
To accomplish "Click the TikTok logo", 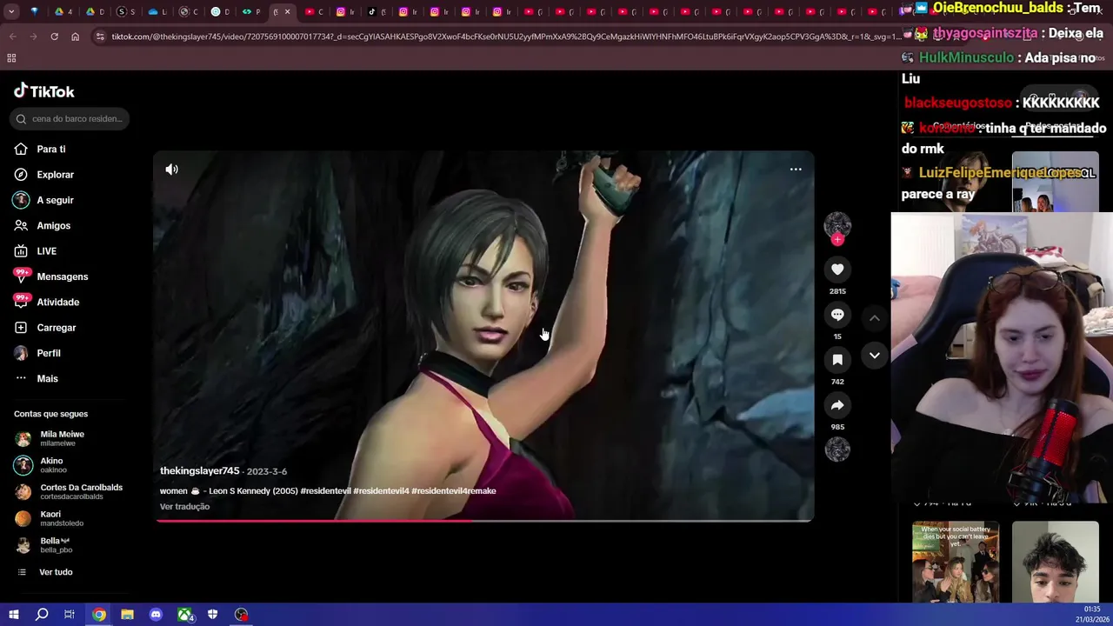I will click(44, 91).
